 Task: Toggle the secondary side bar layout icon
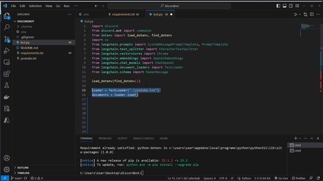[291, 6]
